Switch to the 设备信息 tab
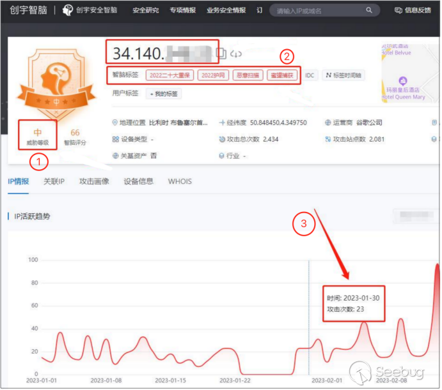This screenshot has height=390, width=442. pyautogui.click(x=139, y=182)
